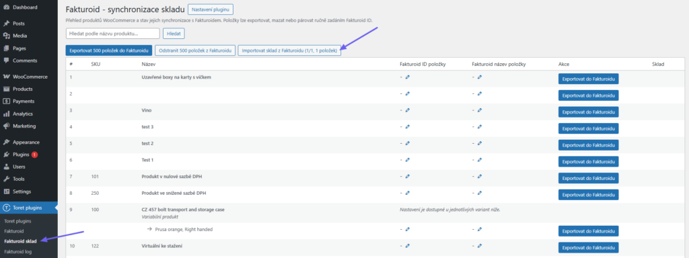Click the Sklad column header
This screenshot has width=689, height=258.
click(x=658, y=64)
